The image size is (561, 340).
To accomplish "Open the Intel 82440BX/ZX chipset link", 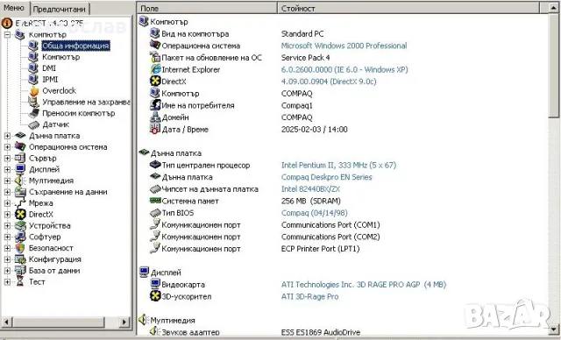I will [x=310, y=189].
